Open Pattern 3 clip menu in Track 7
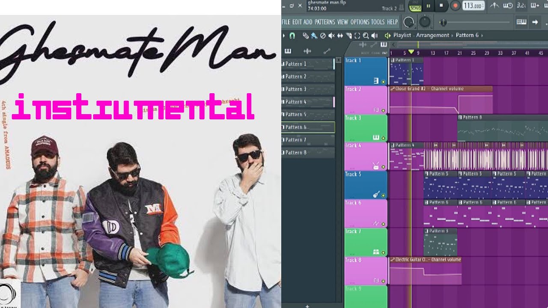This screenshot has width=548, height=308. [427, 231]
